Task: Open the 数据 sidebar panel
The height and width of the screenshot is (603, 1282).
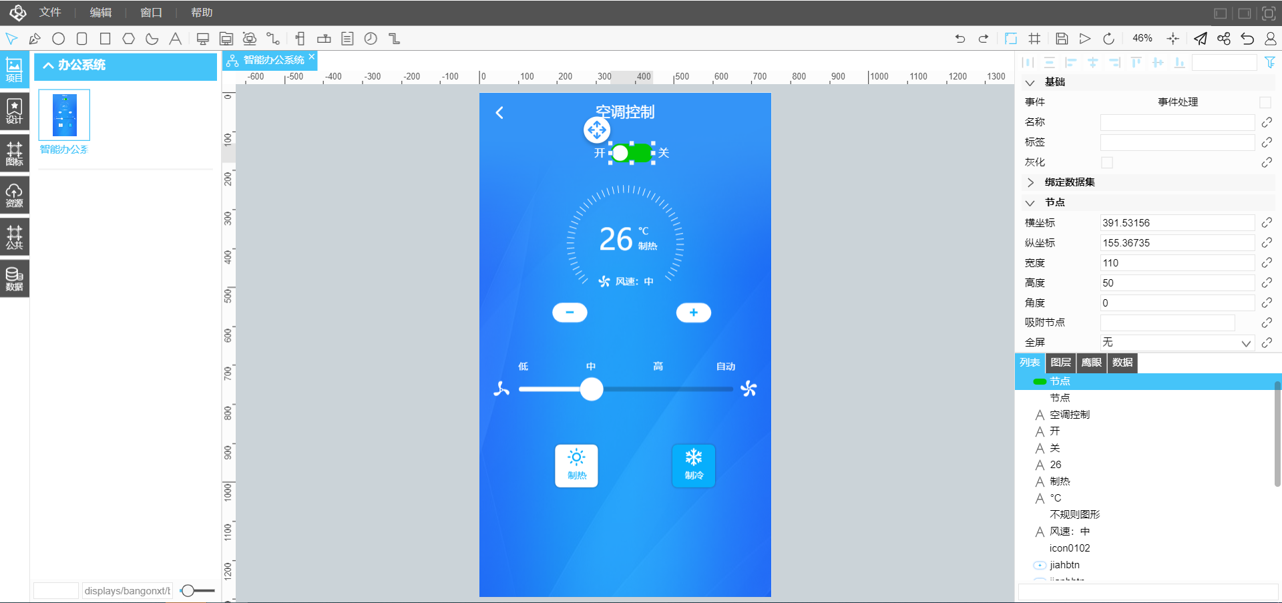Action: coord(15,279)
